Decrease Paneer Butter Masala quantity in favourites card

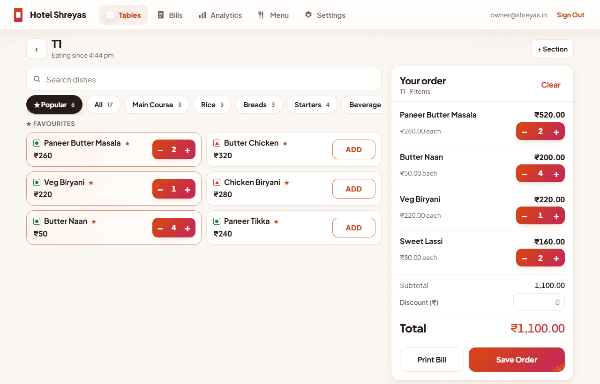coord(160,150)
